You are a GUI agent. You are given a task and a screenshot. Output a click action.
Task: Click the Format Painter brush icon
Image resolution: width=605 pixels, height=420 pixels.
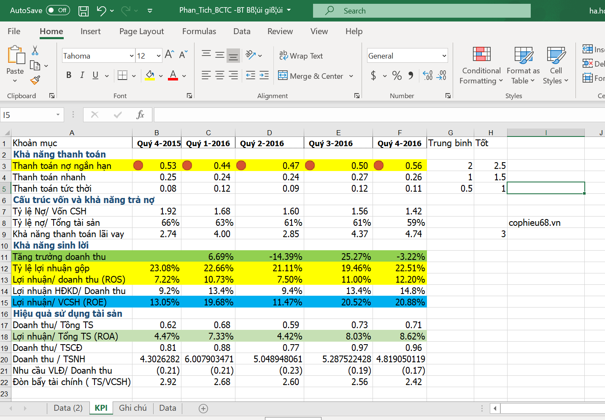click(x=35, y=80)
